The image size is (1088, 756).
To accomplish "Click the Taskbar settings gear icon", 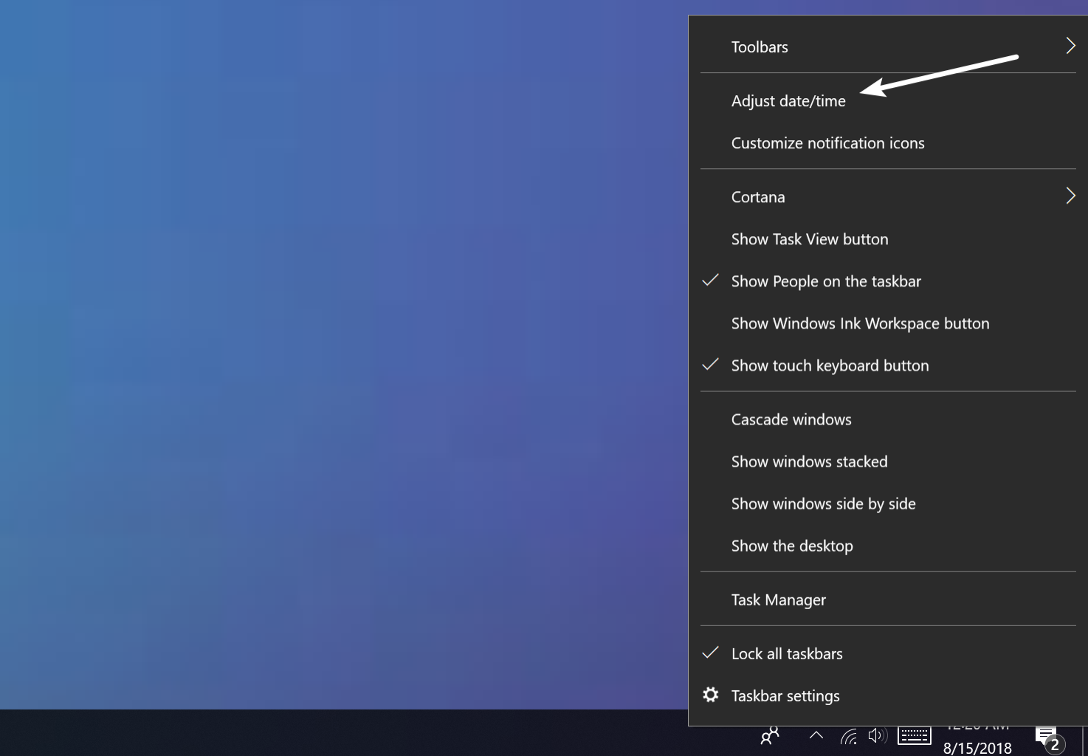I will (710, 695).
